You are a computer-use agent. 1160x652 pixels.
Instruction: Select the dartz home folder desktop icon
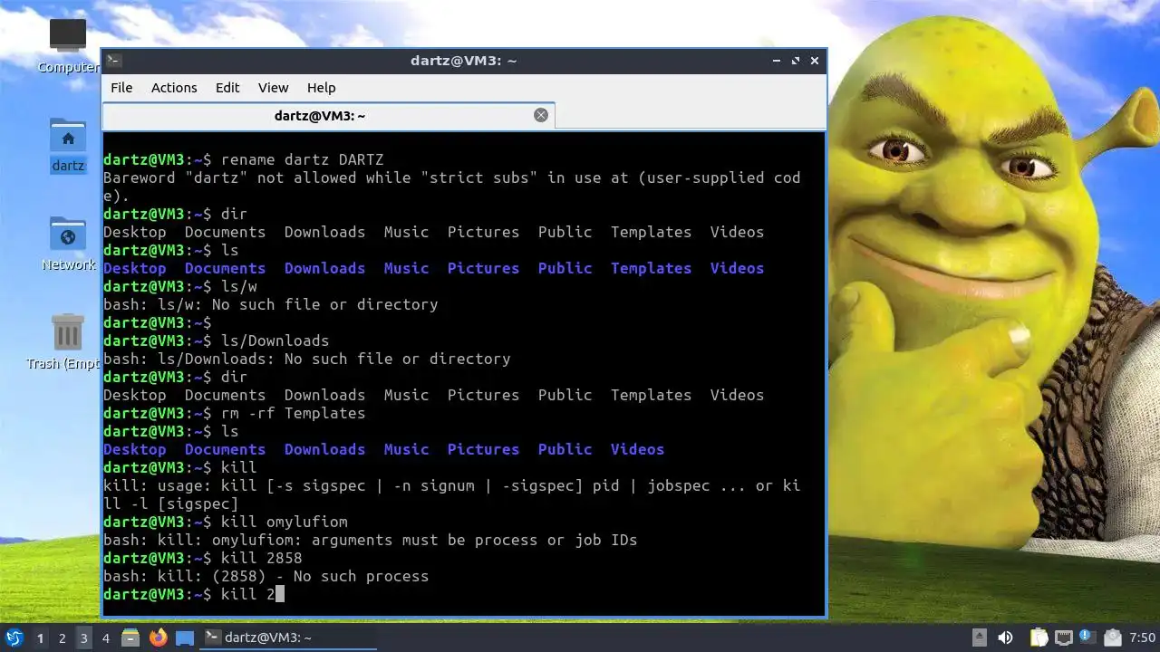tap(68, 145)
